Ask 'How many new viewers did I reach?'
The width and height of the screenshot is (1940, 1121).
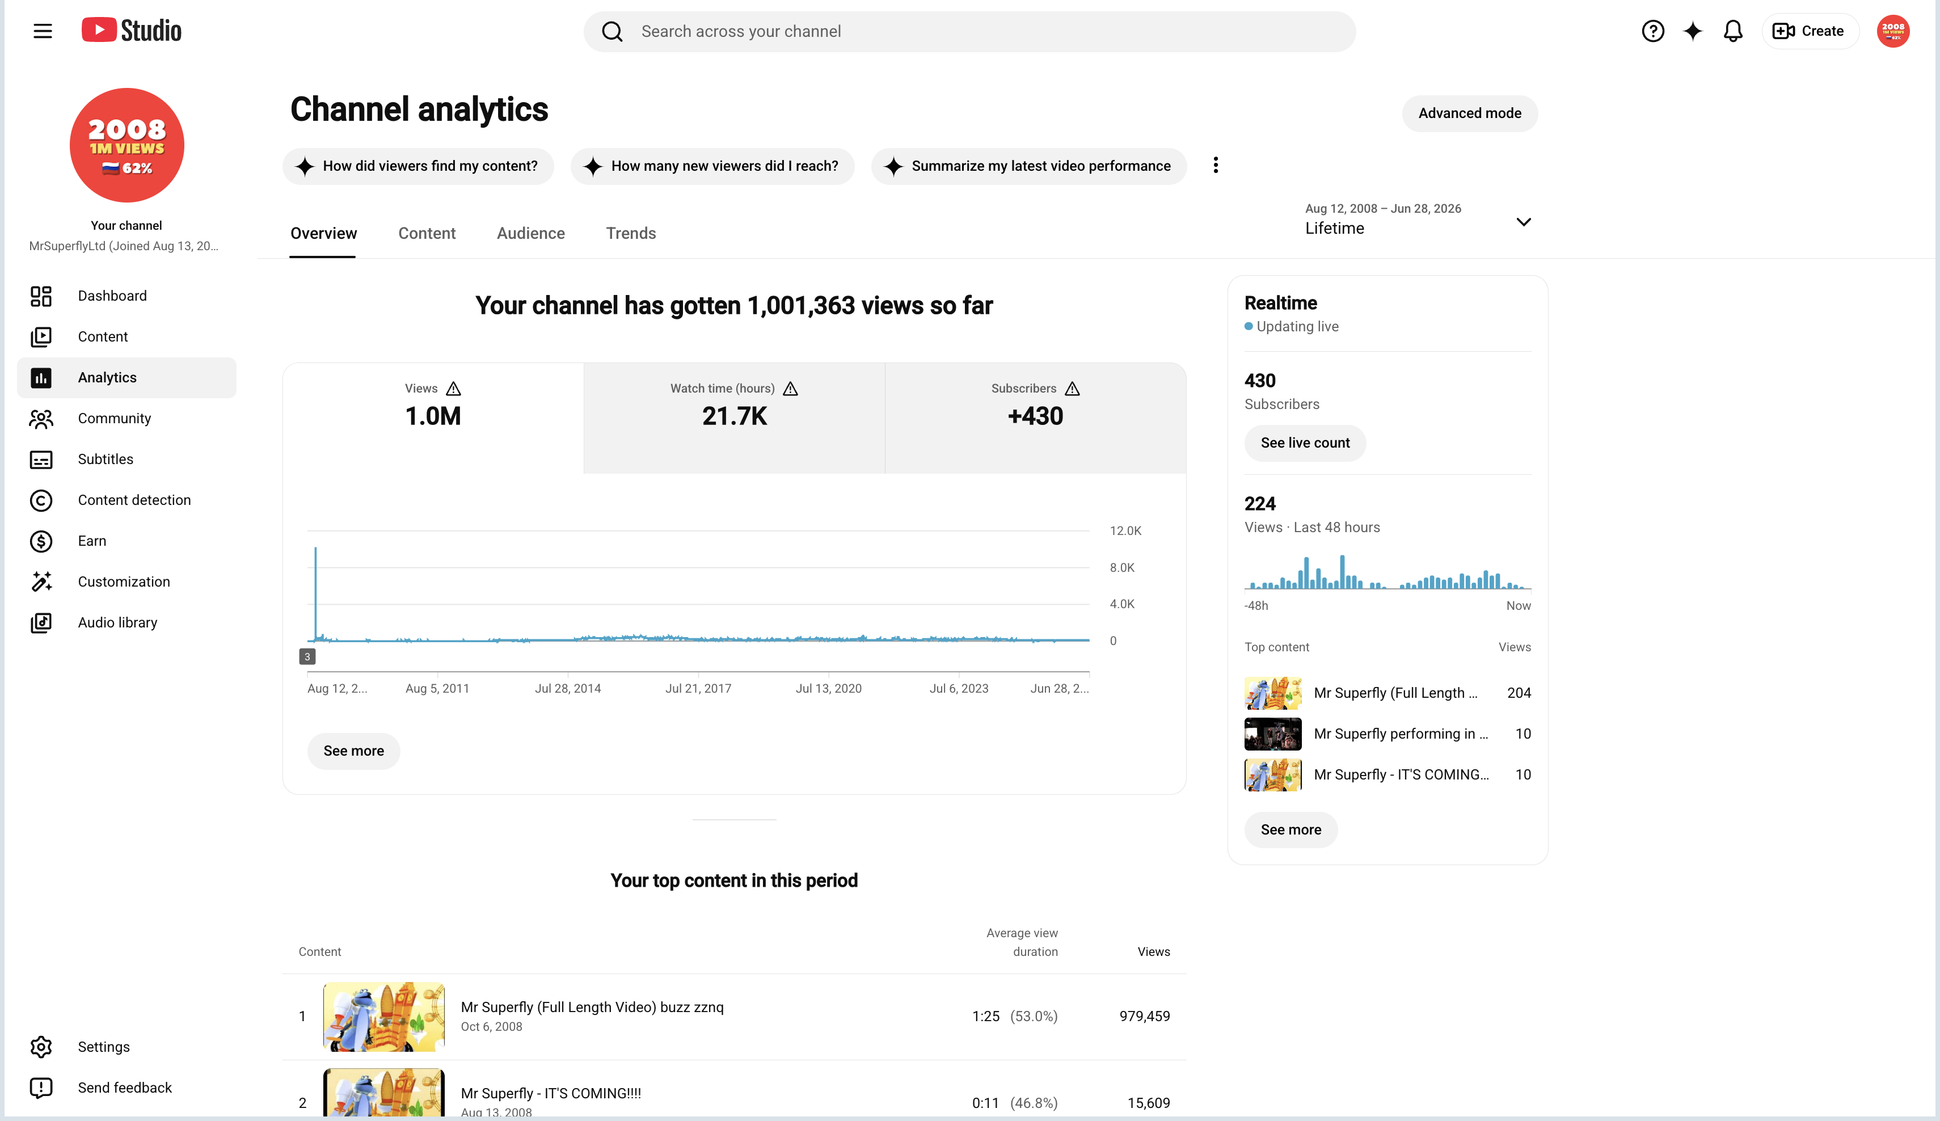pos(712,166)
